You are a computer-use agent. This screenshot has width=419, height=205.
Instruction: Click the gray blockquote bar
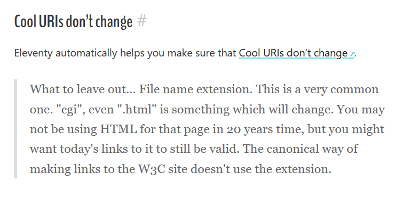coord(15,129)
